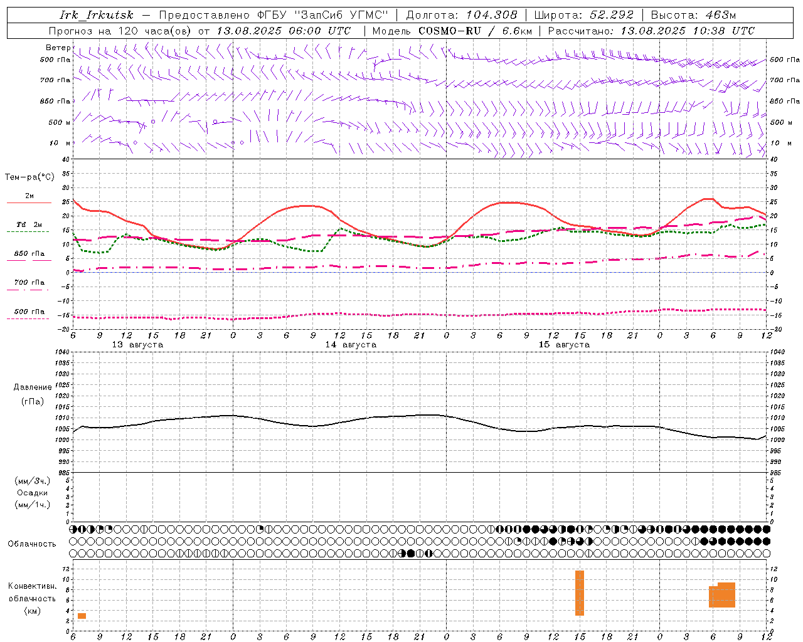Click the Ветер panel label

pyautogui.click(x=58, y=48)
